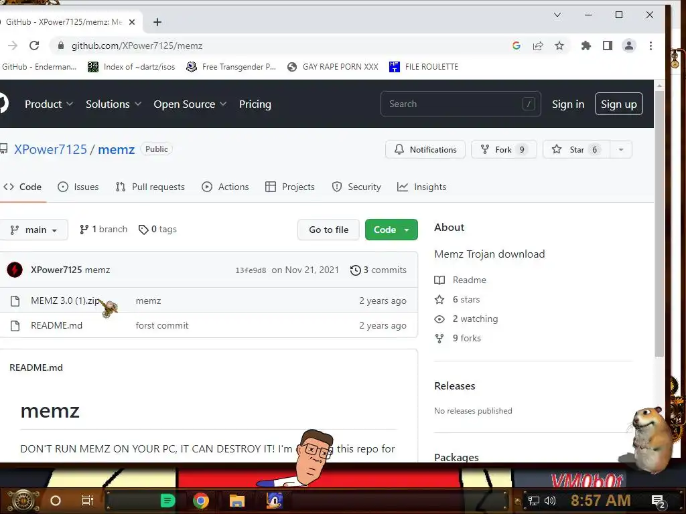Screen dimensions: 686x514
Task: View the 0 tags link
Action: [157, 230]
